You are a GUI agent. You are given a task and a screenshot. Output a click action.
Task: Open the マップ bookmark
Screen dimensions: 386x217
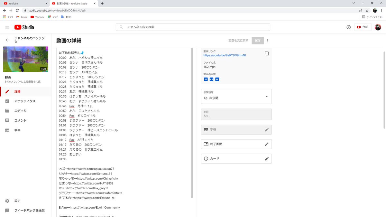pos(53,17)
